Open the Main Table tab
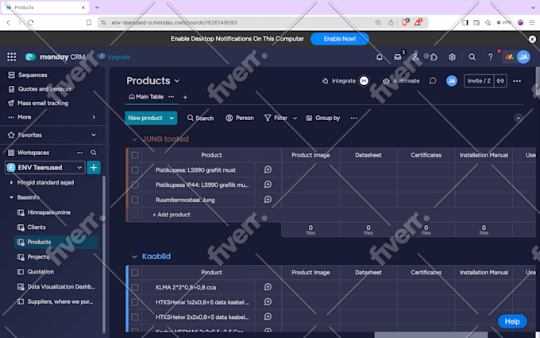 coord(146,97)
